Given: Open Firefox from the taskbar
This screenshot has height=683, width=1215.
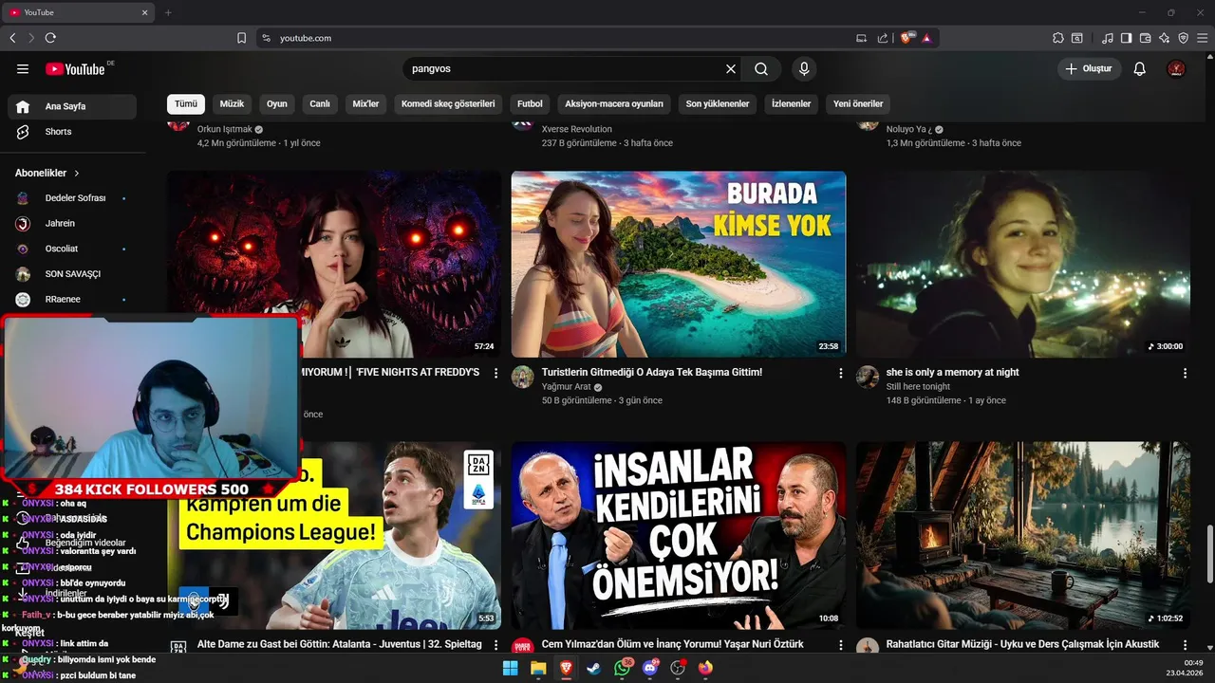Looking at the screenshot, I should pyautogui.click(x=705, y=668).
